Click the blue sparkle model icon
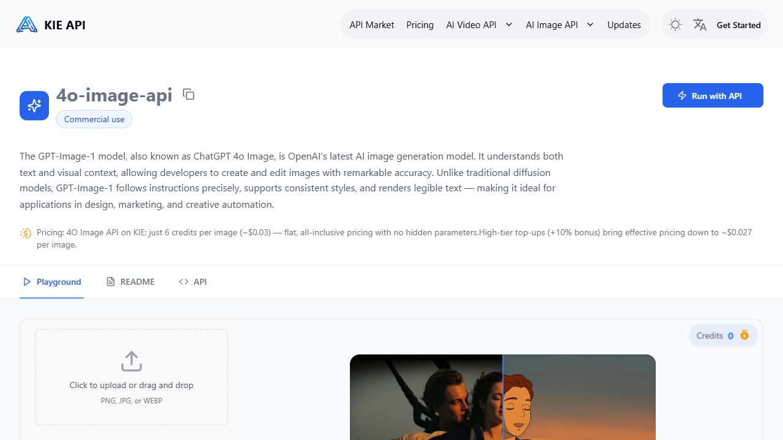Screen dimensions: 783x440 click(34, 106)
